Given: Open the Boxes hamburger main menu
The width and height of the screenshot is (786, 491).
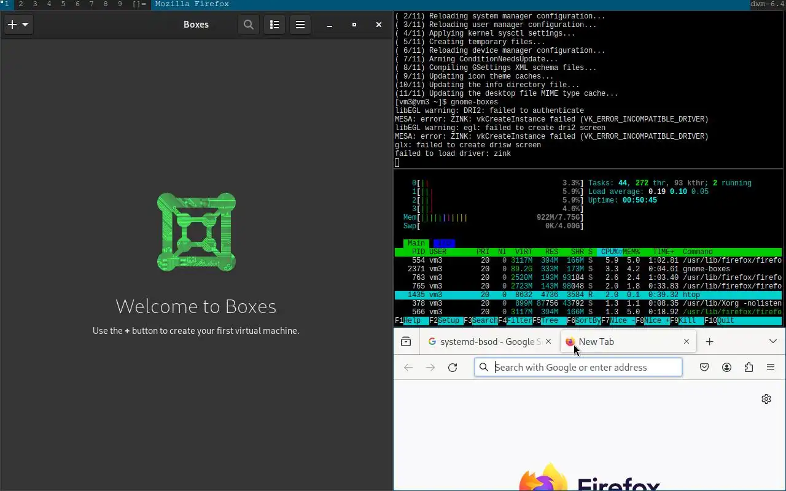Looking at the screenshot, I should point(300,25).
